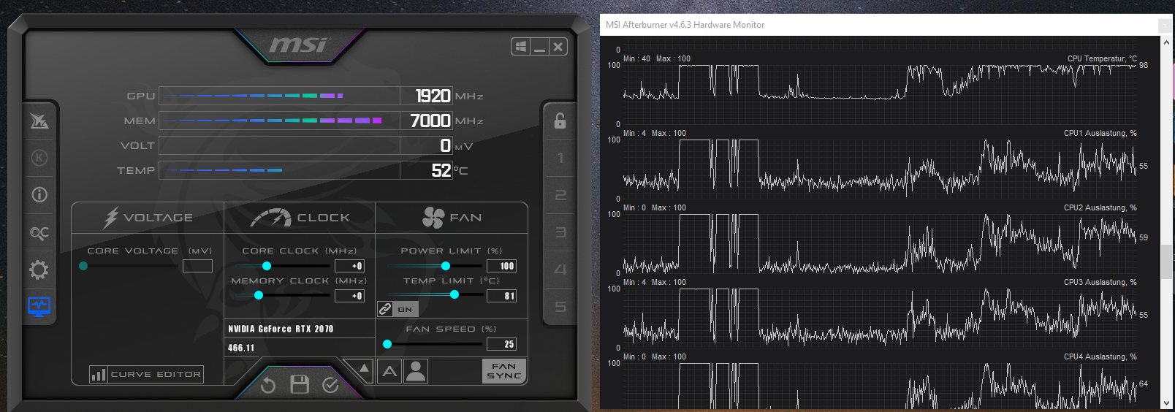Toggle auto fan mode 'A' button
Viewport: 1175px width, 412px height.
(390, 371)
